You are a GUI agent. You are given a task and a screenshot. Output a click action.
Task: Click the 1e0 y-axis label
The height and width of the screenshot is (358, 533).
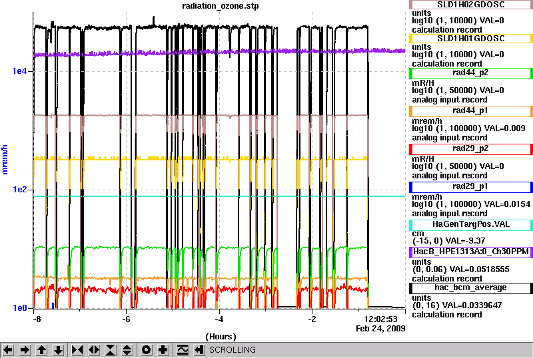tap(19, 307)
